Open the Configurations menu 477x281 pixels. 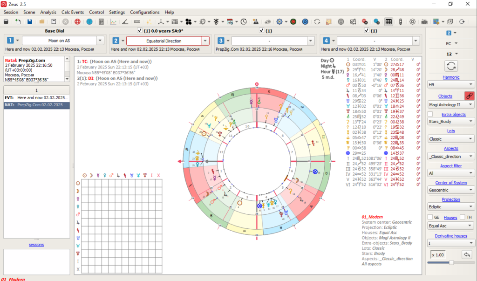tap(145, 12)
